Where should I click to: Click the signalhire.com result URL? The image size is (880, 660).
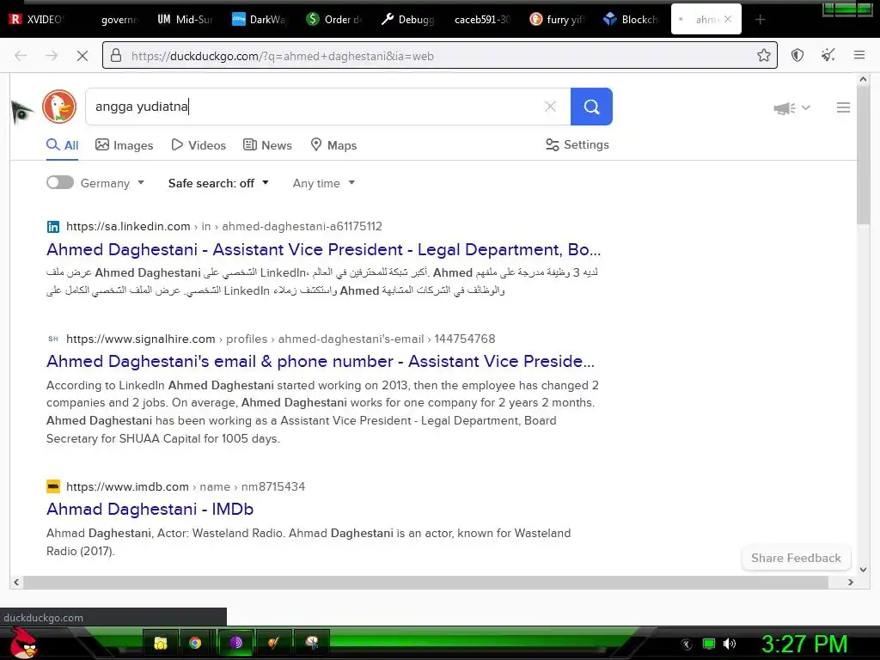point(281,339)
